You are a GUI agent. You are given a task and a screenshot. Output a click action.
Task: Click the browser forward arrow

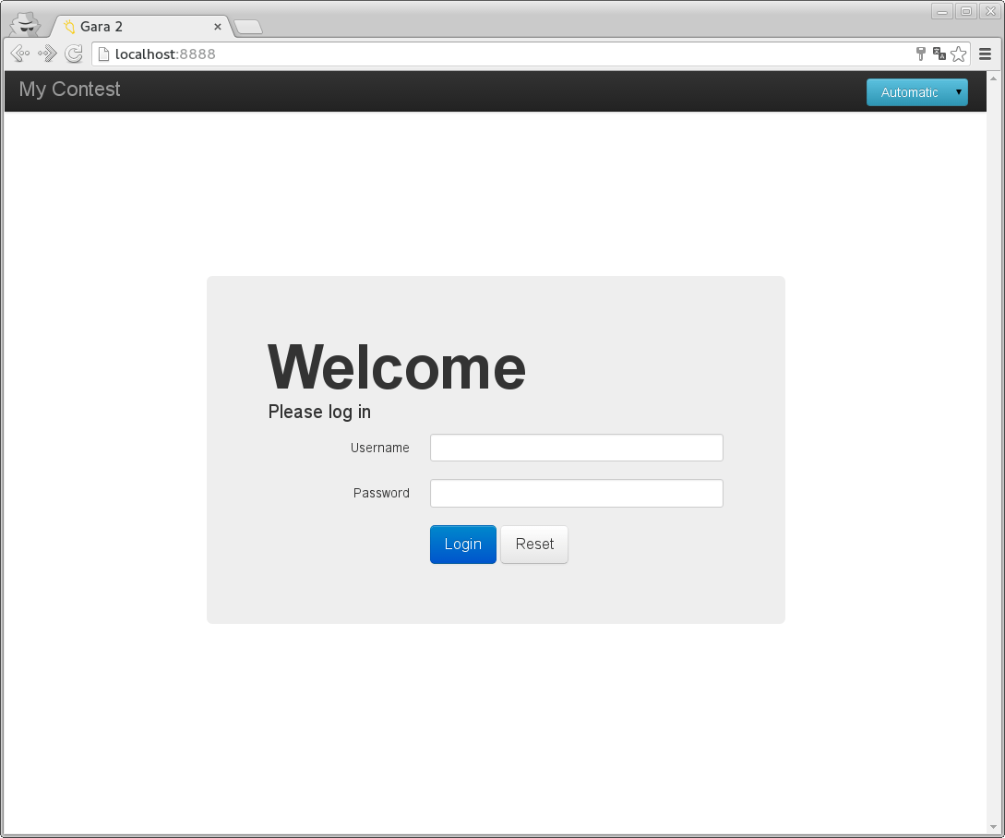click(x=47, y=54)
